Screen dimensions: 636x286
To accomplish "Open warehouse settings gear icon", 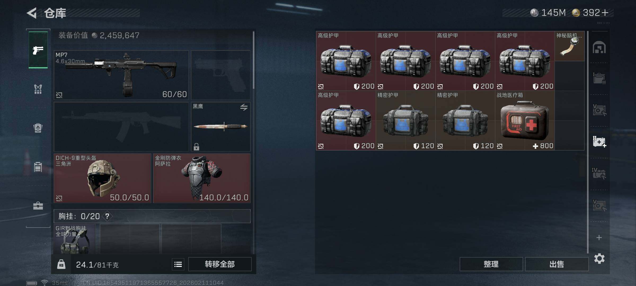I will (x=599, y=258).
